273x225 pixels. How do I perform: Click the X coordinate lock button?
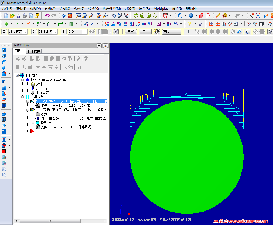[x=4, y=32]
